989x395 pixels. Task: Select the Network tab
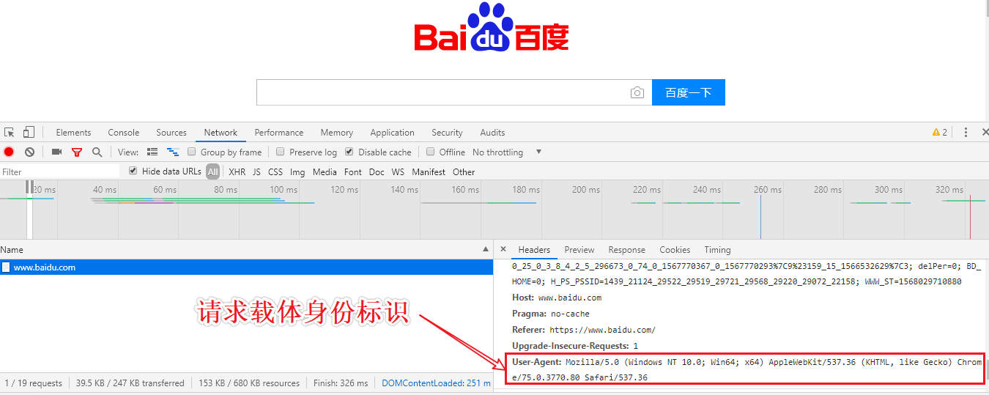221,133
